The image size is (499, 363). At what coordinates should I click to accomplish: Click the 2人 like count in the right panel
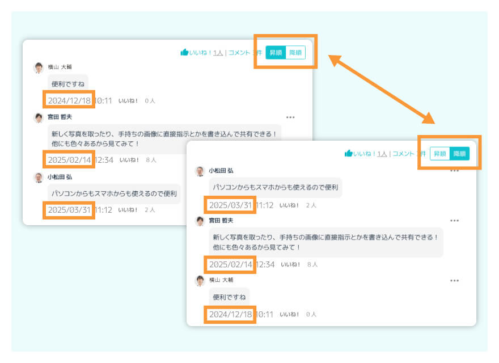coord(311,205)
